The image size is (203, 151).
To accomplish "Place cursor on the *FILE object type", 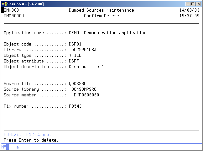I will (x=75, y=55).
